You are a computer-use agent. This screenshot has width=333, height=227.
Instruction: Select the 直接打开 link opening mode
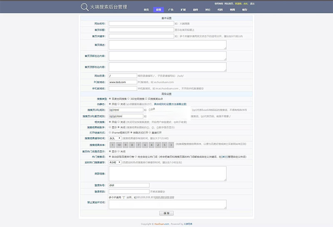tap(150, 132)
